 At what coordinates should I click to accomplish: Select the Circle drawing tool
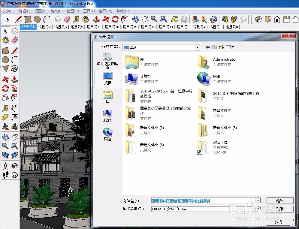5,59
